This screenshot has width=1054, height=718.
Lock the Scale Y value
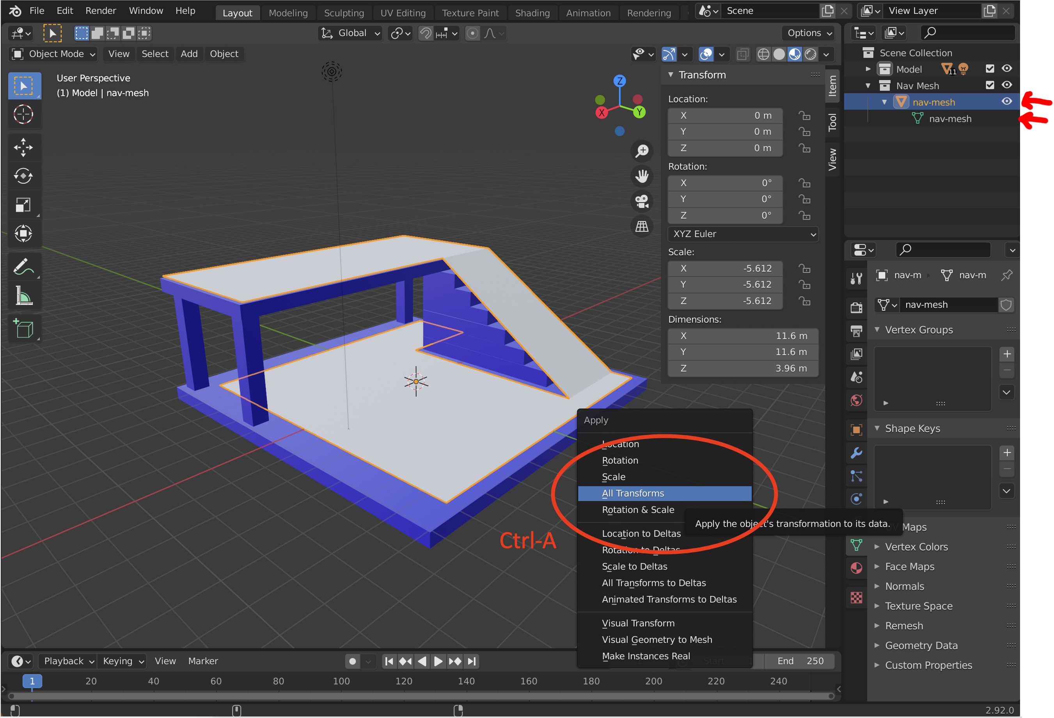[x=805, y=285]
